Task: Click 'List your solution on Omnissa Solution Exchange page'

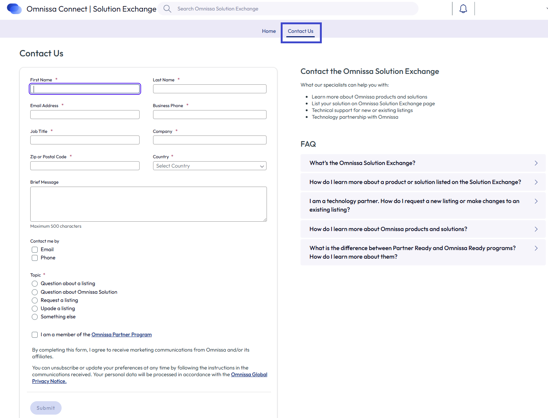Action: [373, 104]
